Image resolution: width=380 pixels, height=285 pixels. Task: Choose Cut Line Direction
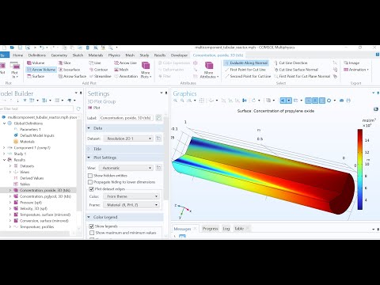[x=291, y=63]
